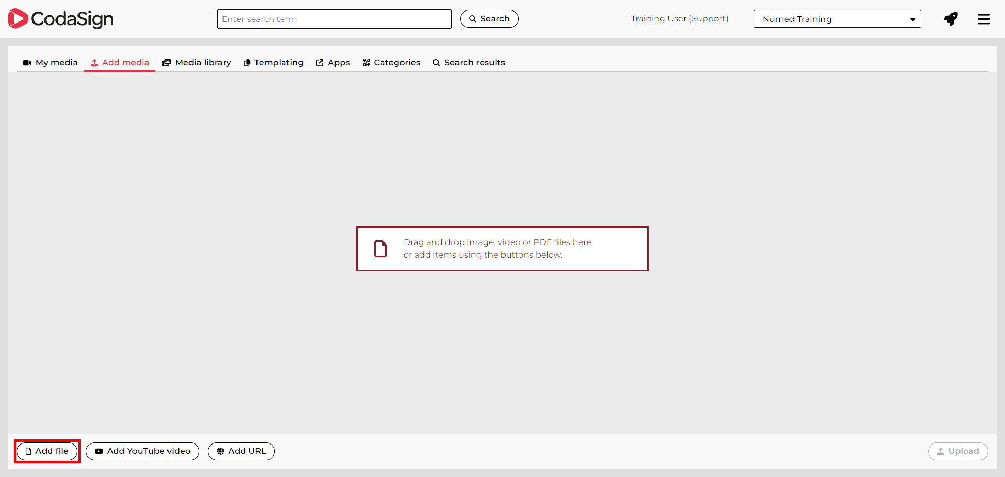Click the drag and drop files area
The width and height of the screenshot is (1005, 477).
click(502, 249)
